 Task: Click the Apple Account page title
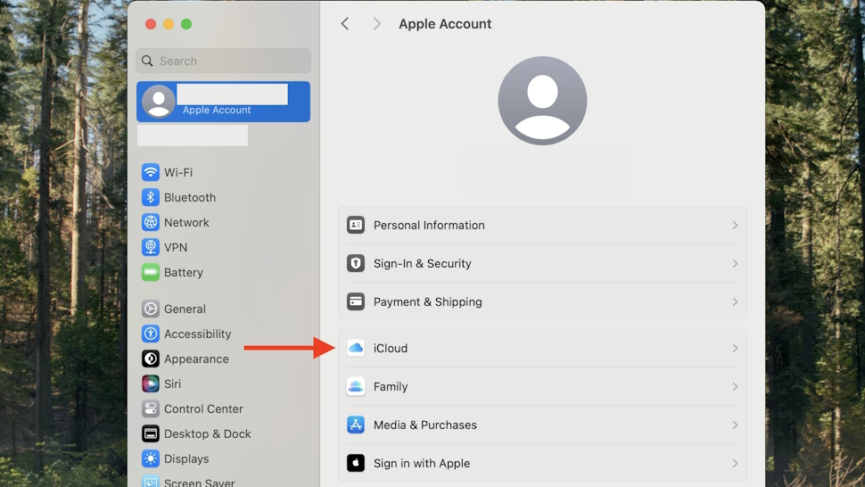445,24
